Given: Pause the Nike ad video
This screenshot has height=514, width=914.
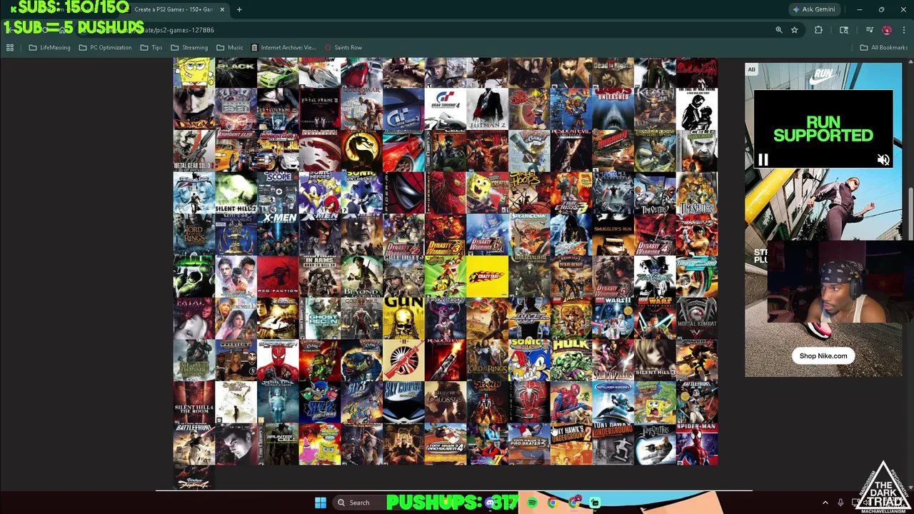Looking at the screenshot, I should pos(763,160).
